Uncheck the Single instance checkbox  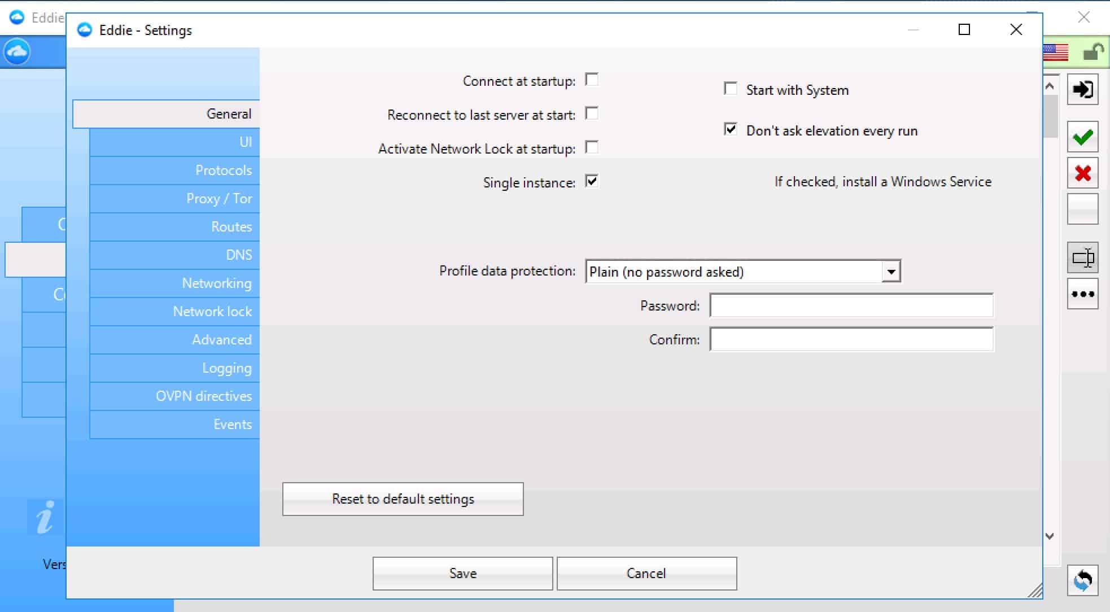(592, 181)
